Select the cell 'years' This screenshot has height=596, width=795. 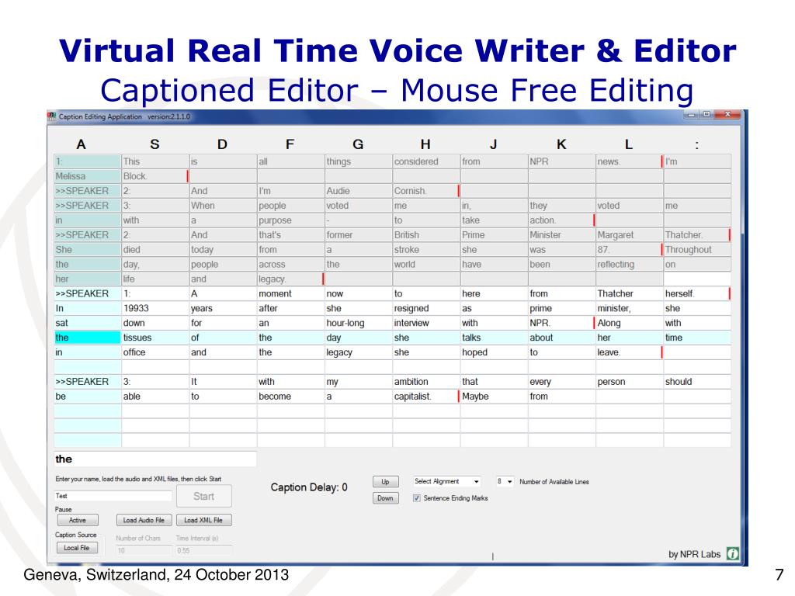pyautogui.click(x=223, y=308)
